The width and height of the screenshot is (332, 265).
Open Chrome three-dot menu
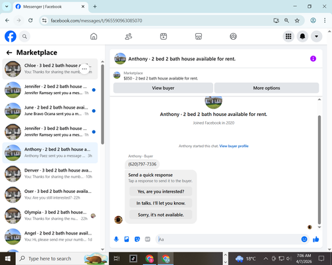point(325,21)
